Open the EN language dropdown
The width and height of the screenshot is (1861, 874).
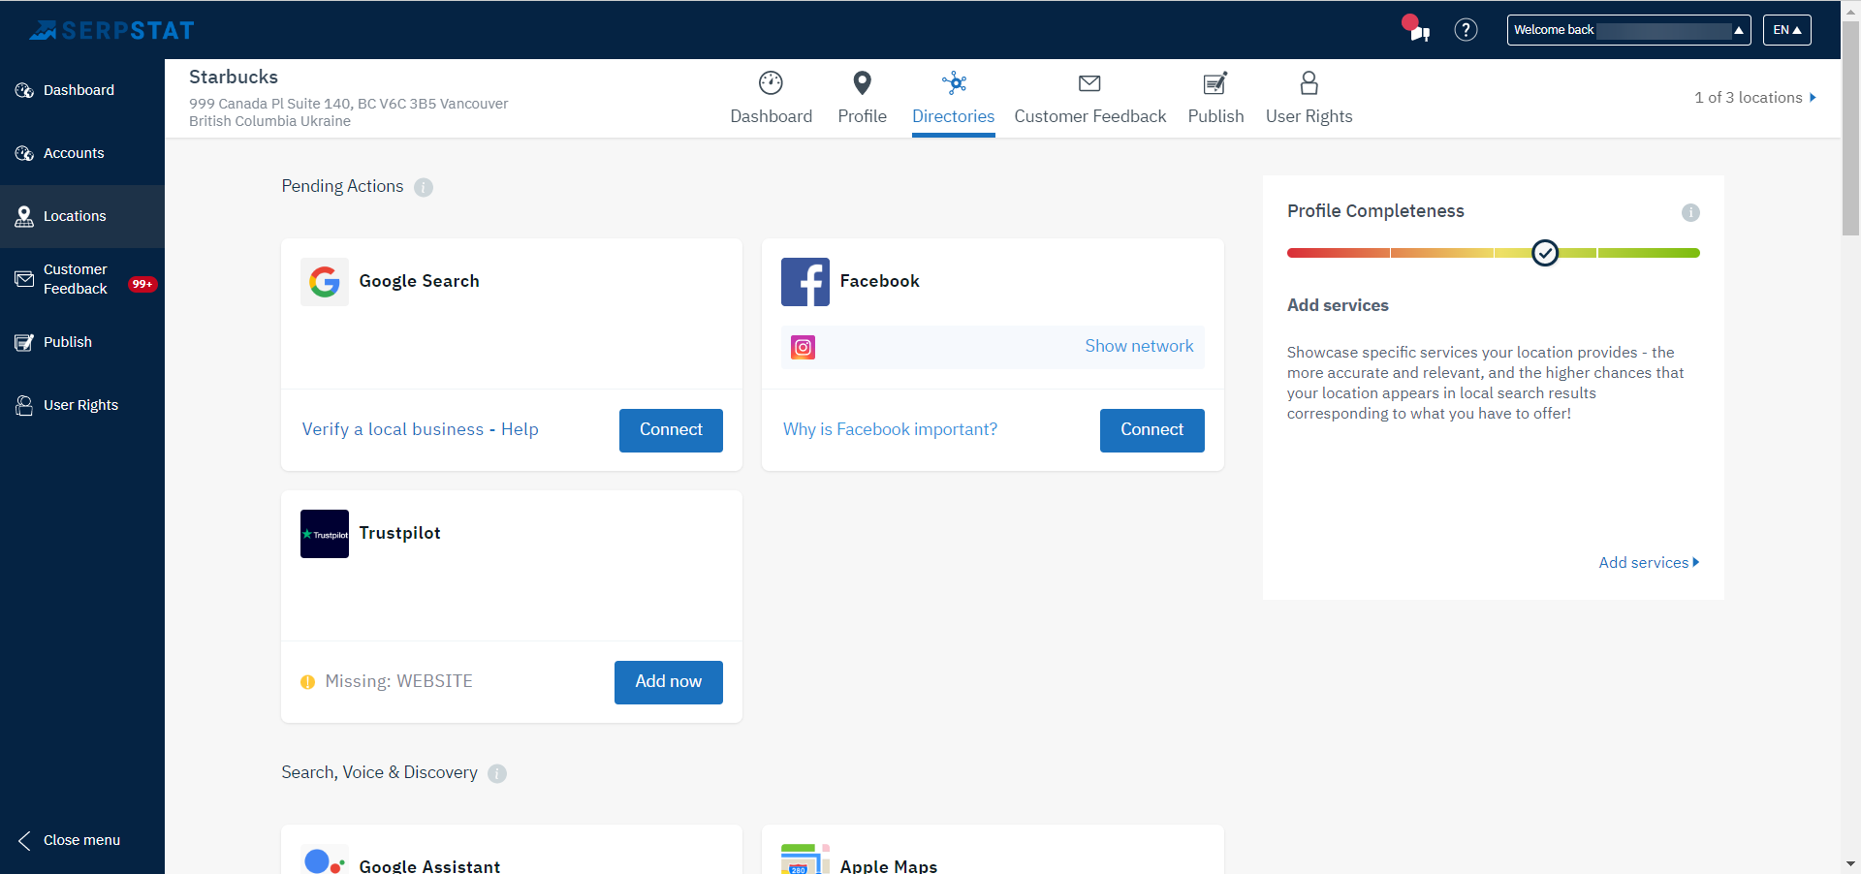click(1786, 30)
